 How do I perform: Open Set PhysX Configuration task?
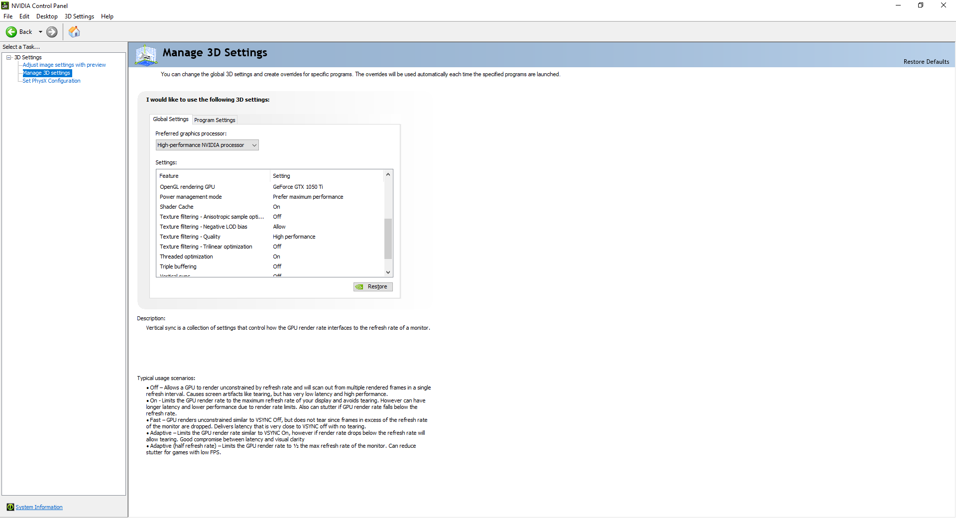[x=51, y=81]
